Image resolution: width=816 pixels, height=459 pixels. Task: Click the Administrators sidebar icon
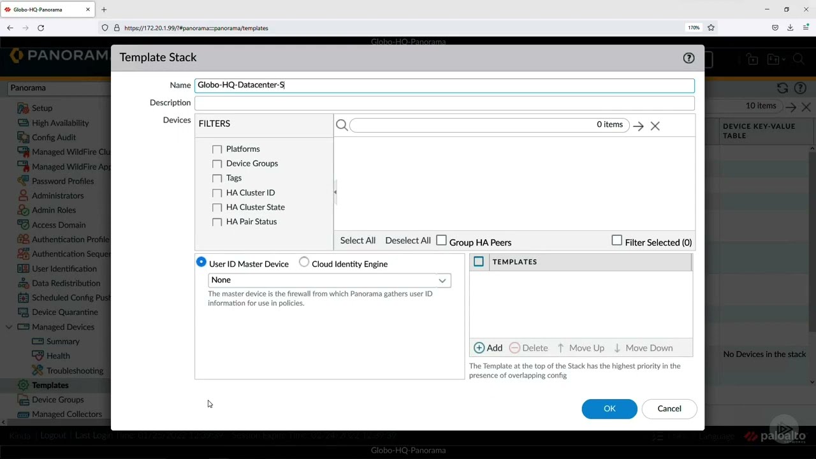pyautogui.click(x=23, y=196)
